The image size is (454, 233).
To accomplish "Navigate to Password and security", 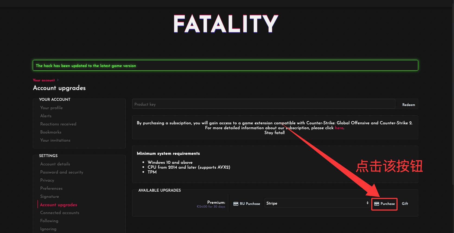I will (x=62, y=172).
